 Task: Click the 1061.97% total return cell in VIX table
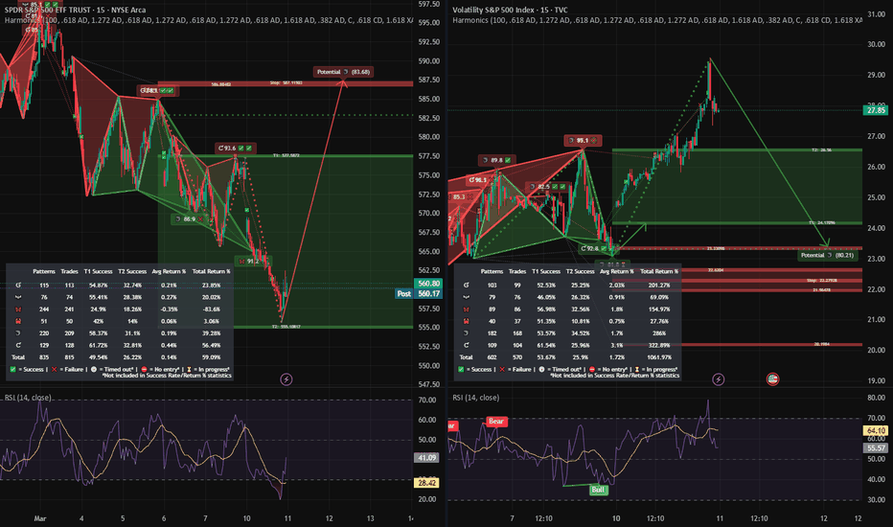[x=659, y=357]
